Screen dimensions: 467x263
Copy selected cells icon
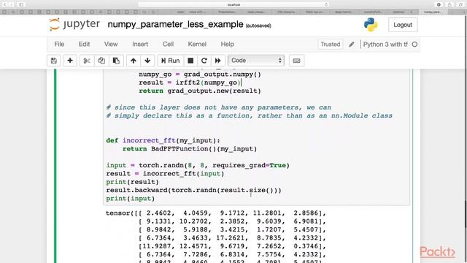[x=101, y=61]
